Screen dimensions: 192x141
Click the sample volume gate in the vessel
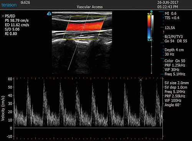coord(84,26)
